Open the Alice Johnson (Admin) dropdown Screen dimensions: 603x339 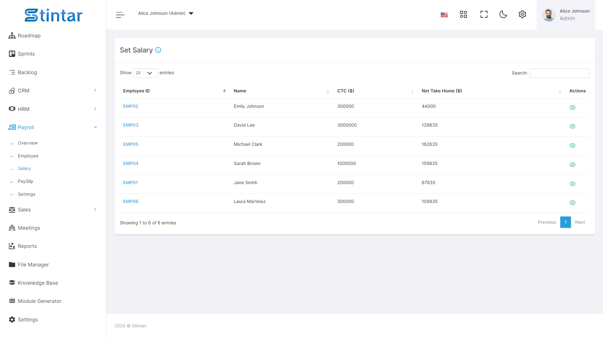pyautogui.click(x=166, y=13)
